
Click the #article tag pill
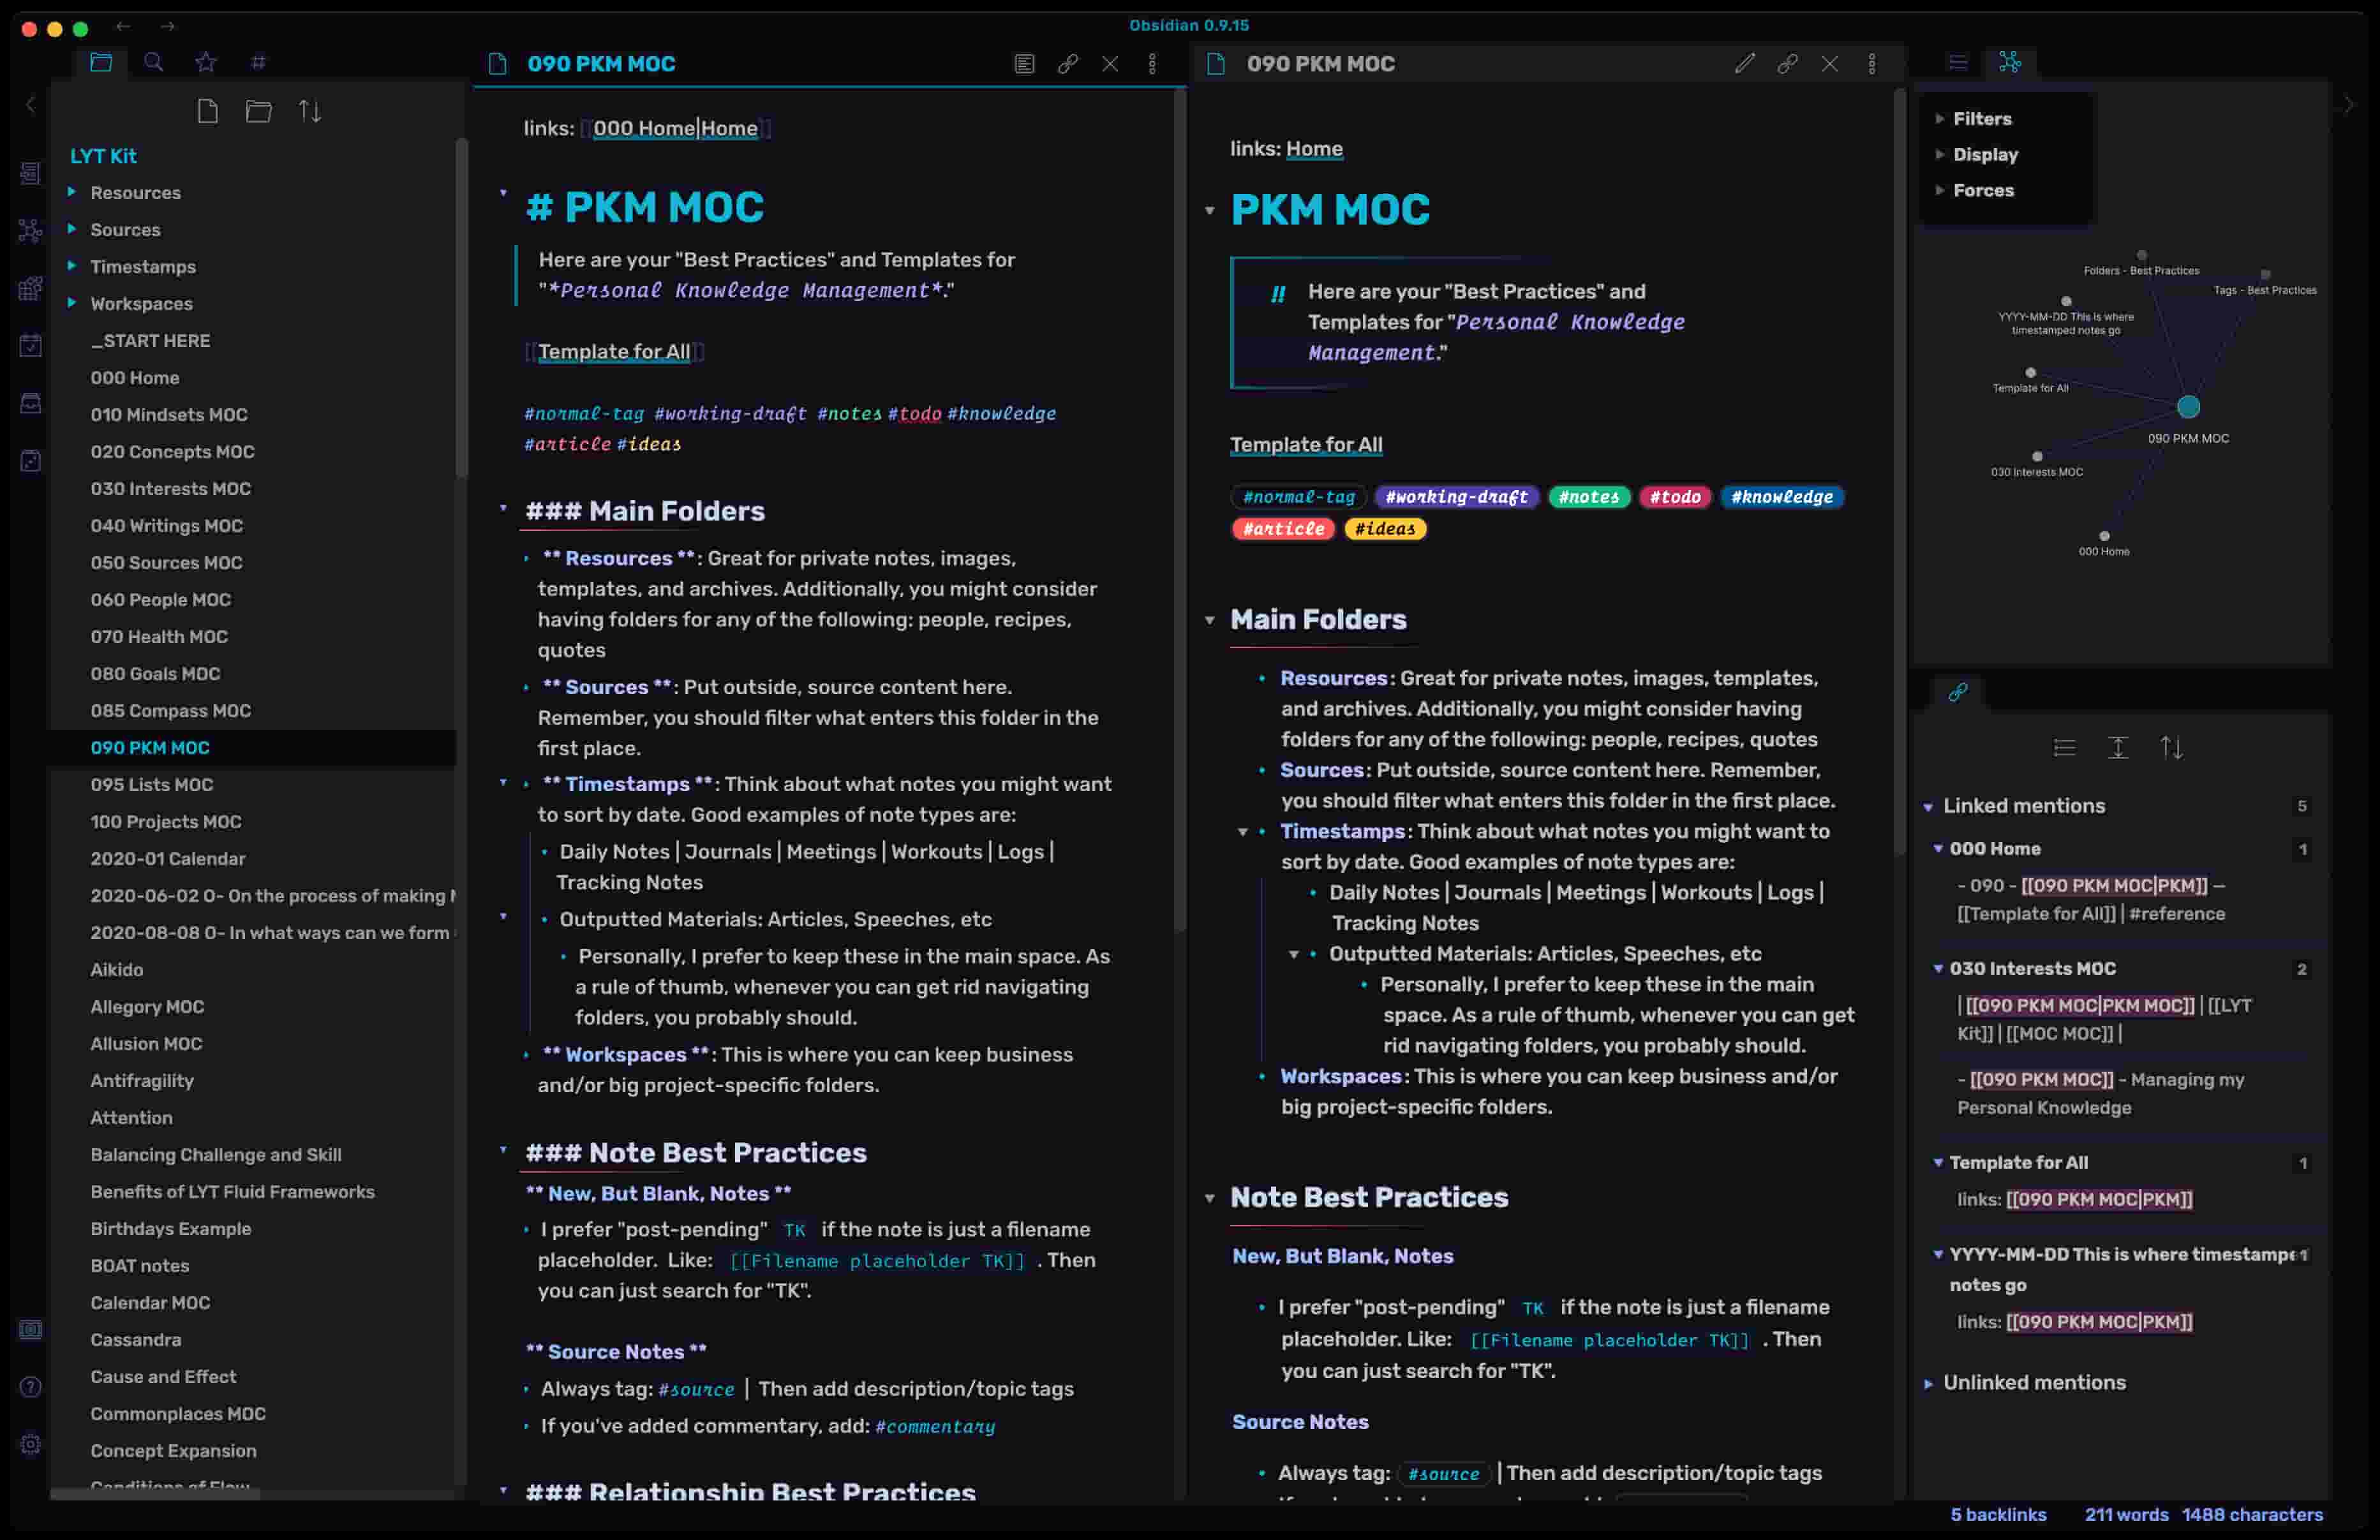pyautogui.click(x=1283, y=529)
